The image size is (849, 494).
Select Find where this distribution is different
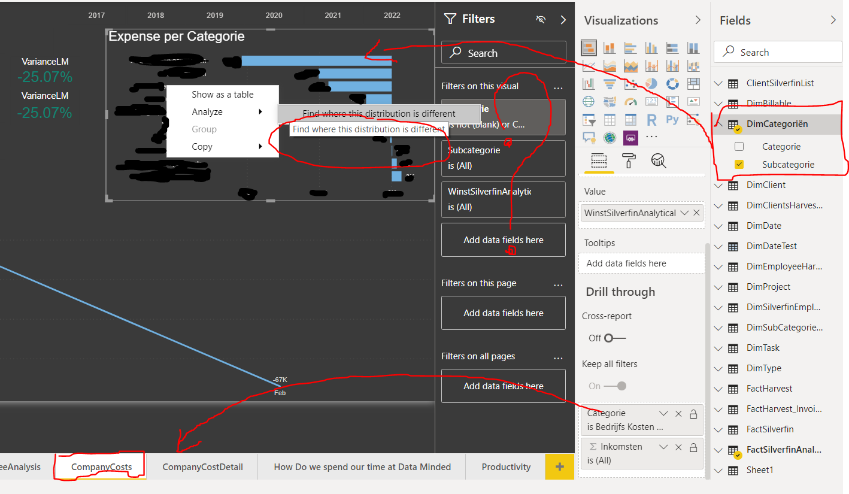tap(379, 114)
